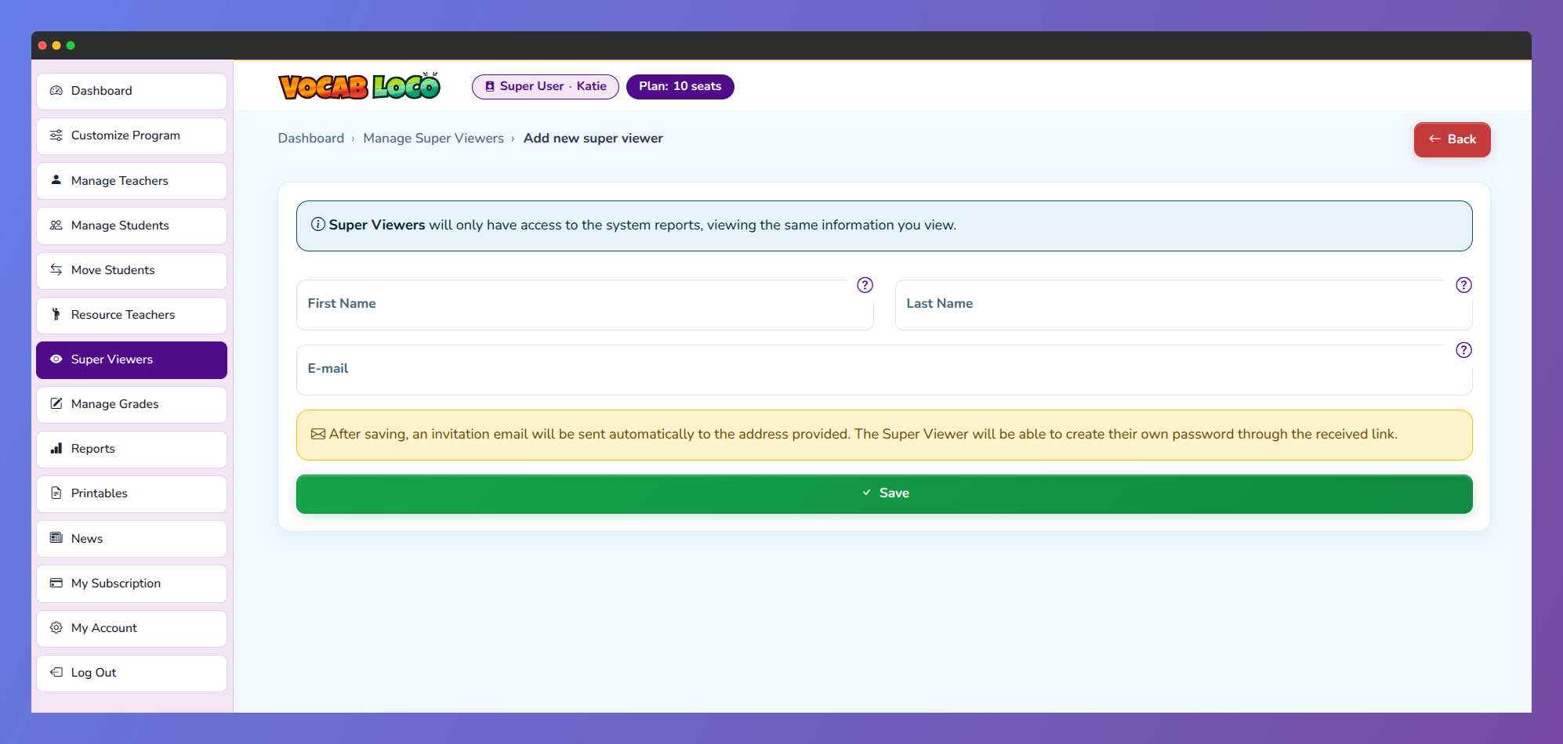The image size is (1563, 744).
Task: Click the window's yellow minimize dot
Action: (56, 45)
